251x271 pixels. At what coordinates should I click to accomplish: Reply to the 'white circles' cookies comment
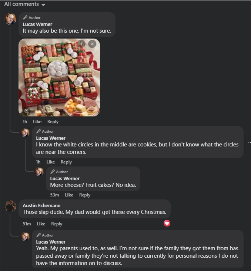coord(66,162)
